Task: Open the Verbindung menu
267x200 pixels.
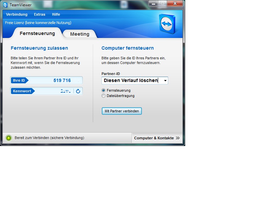Action: click(x=17, y=14)
